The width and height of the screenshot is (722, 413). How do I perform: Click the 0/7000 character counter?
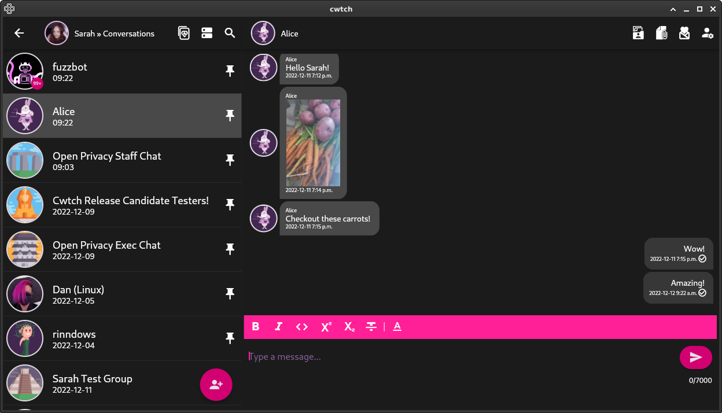pyautogui.click(x=700, y=381)
